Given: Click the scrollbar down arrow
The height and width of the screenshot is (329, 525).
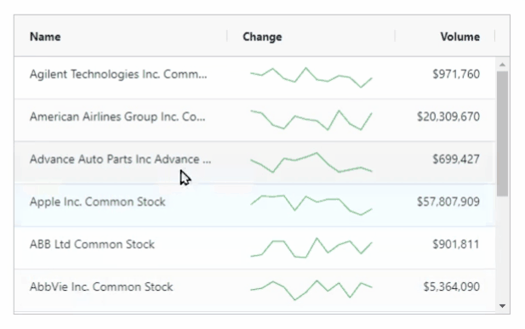Looking at the screenshot, I should 502,305.
